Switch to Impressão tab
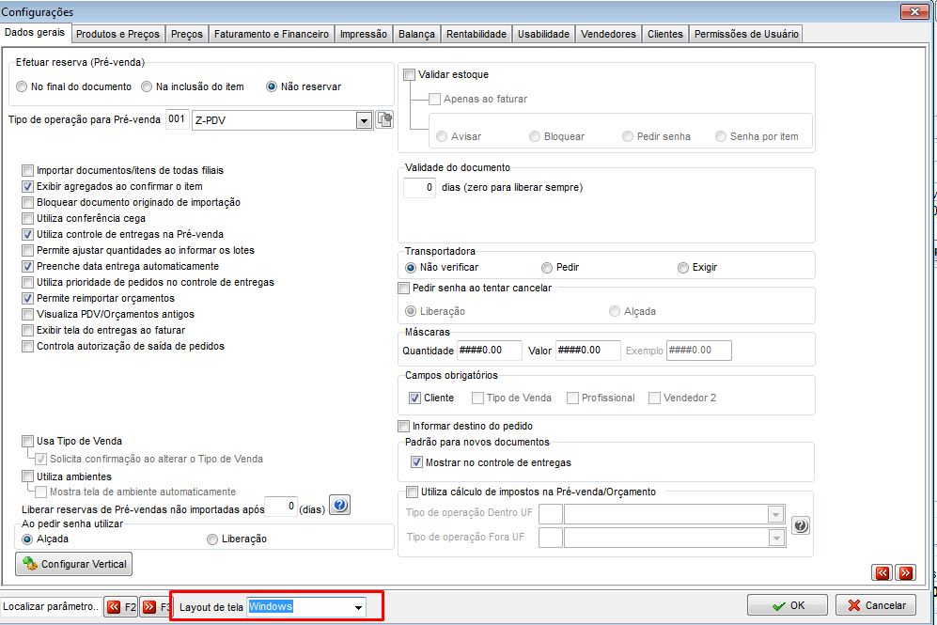 click(x=364, y=34)
